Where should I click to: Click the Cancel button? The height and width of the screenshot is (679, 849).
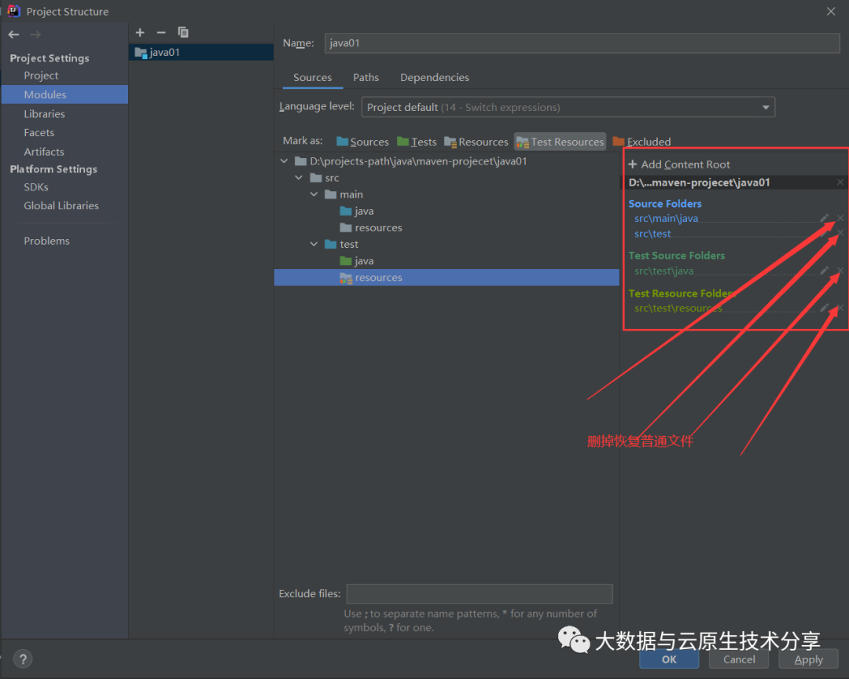tap(739, 659)
